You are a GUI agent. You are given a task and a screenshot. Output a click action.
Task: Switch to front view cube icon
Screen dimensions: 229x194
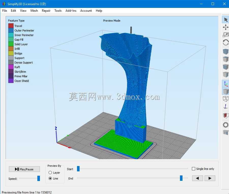point(226,67)
